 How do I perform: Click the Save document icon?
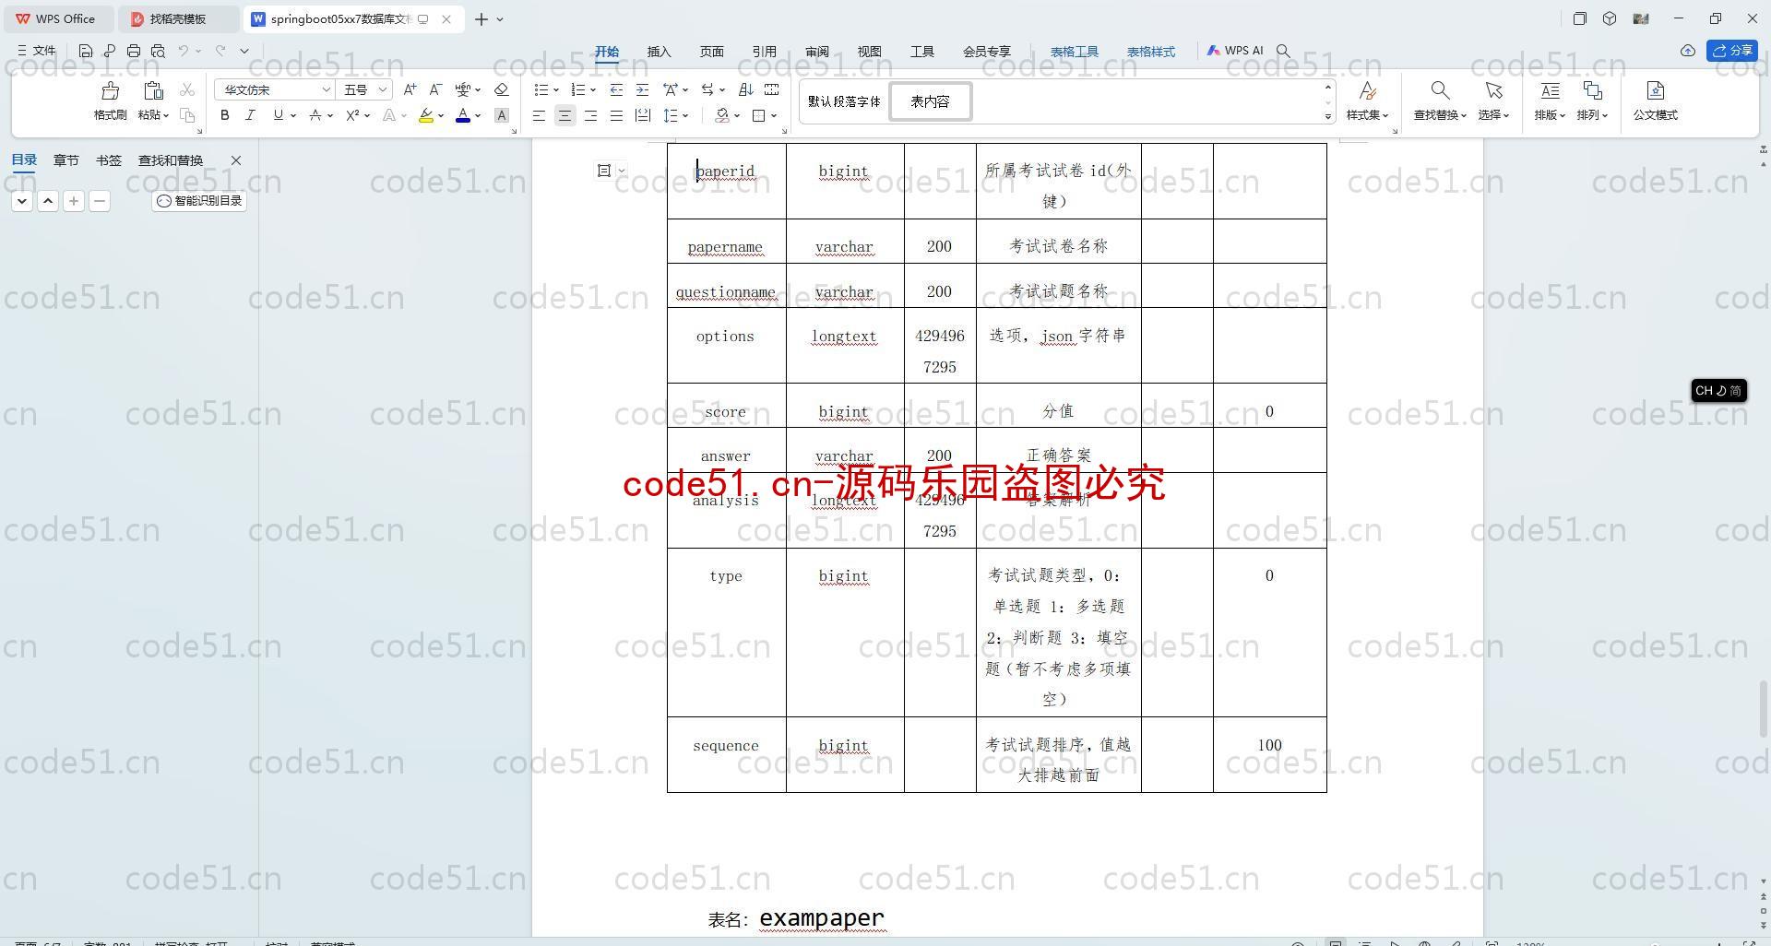pos(86,51)
